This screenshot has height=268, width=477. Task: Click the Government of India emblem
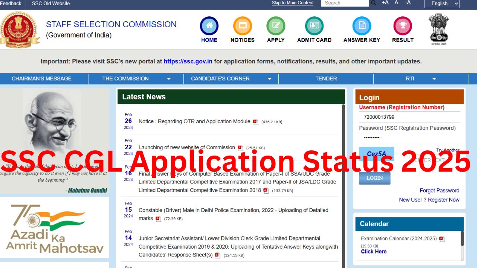click(x=439, y=29)
